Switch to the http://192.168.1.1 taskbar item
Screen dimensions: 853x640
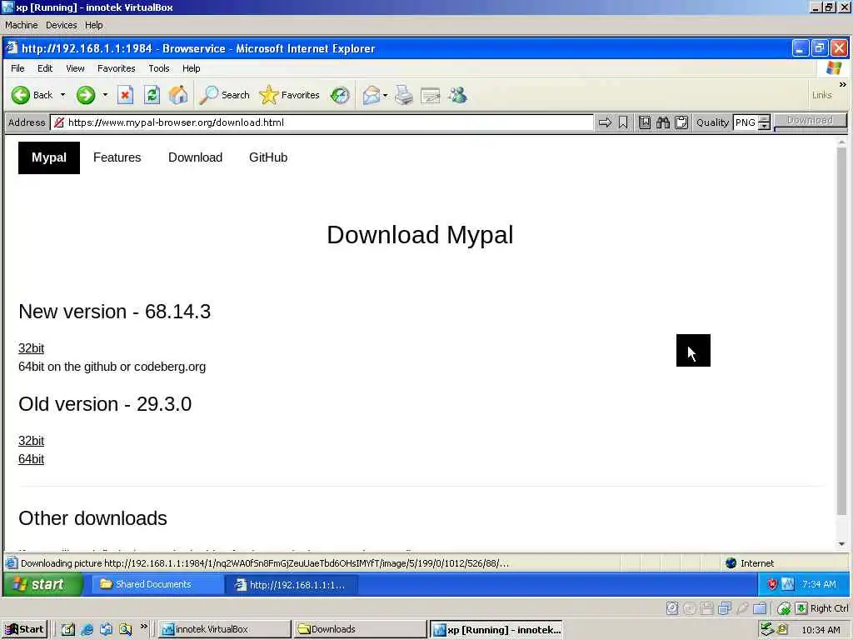[x=291, y=584]
